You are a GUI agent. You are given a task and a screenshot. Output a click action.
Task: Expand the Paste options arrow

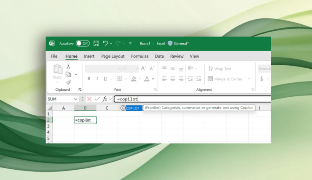57,82
